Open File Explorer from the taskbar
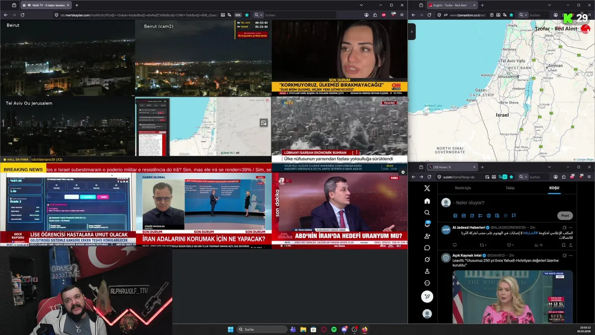The width and height of the screenshot is (595, 335). pos(303,329)
